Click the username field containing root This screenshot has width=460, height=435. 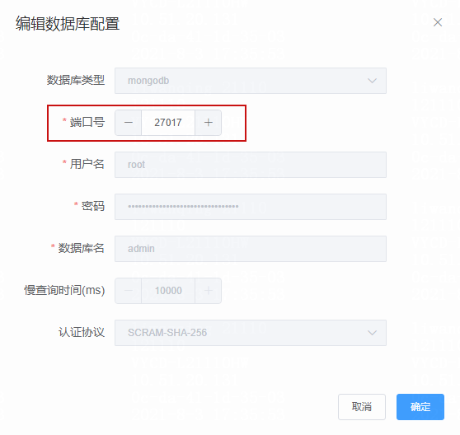(251, 165)
